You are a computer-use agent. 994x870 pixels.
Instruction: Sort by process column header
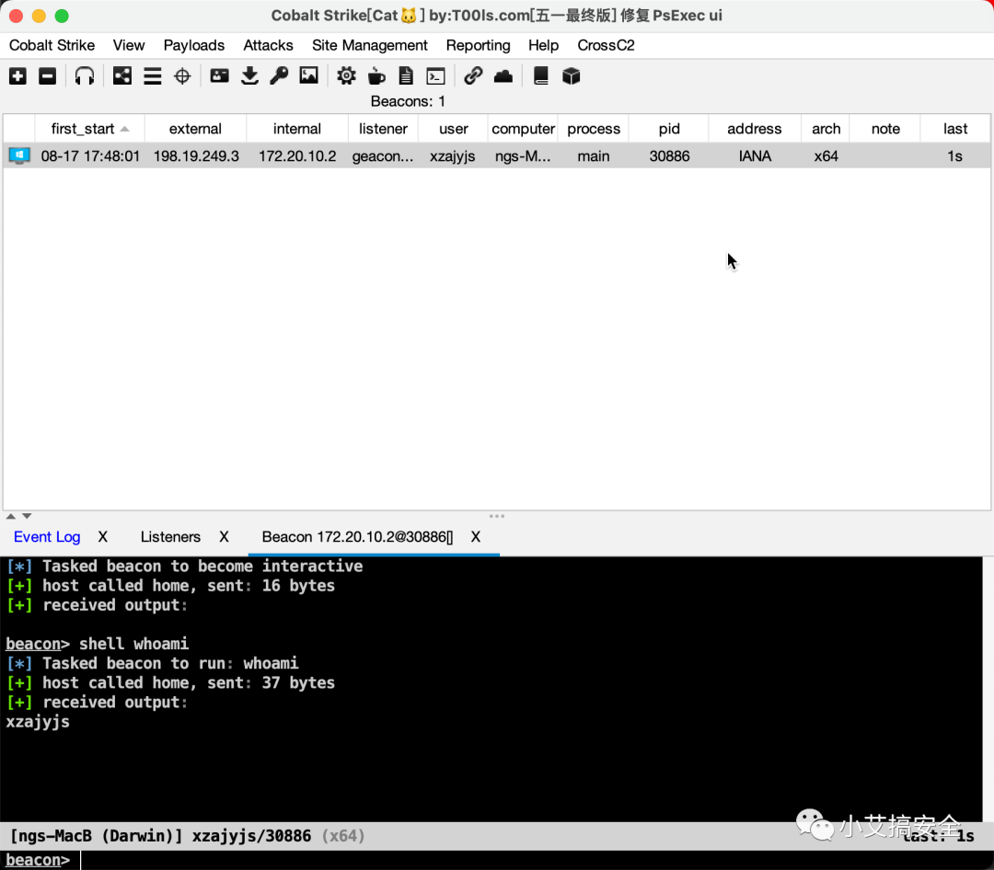click(594, 129)
